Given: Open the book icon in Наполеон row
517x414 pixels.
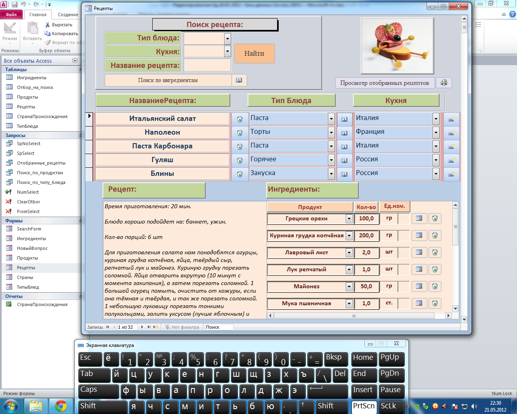Looking at the screenshot, I should 344,133.
